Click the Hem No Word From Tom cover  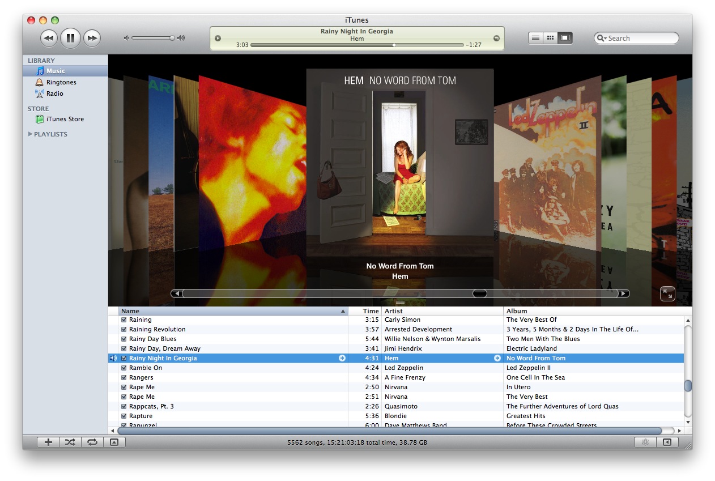click(x=400, y=163)
